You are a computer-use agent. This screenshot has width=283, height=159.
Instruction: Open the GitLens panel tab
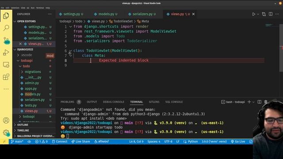pos(154,102)
